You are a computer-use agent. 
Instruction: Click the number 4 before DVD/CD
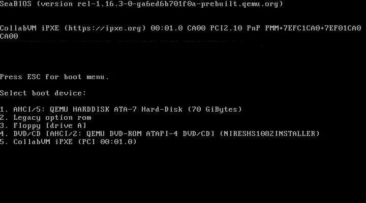pyautogui.click(x=3, y=134)
